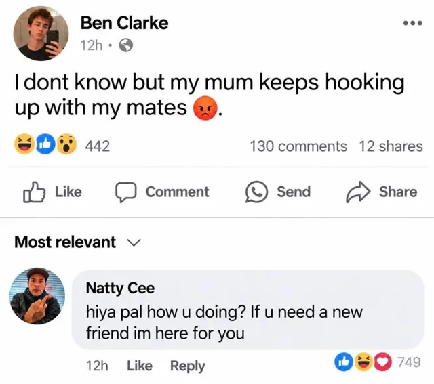Click Ben Clarke's profile picture
The image size is (434, 384).
click(x=41, y=33)
